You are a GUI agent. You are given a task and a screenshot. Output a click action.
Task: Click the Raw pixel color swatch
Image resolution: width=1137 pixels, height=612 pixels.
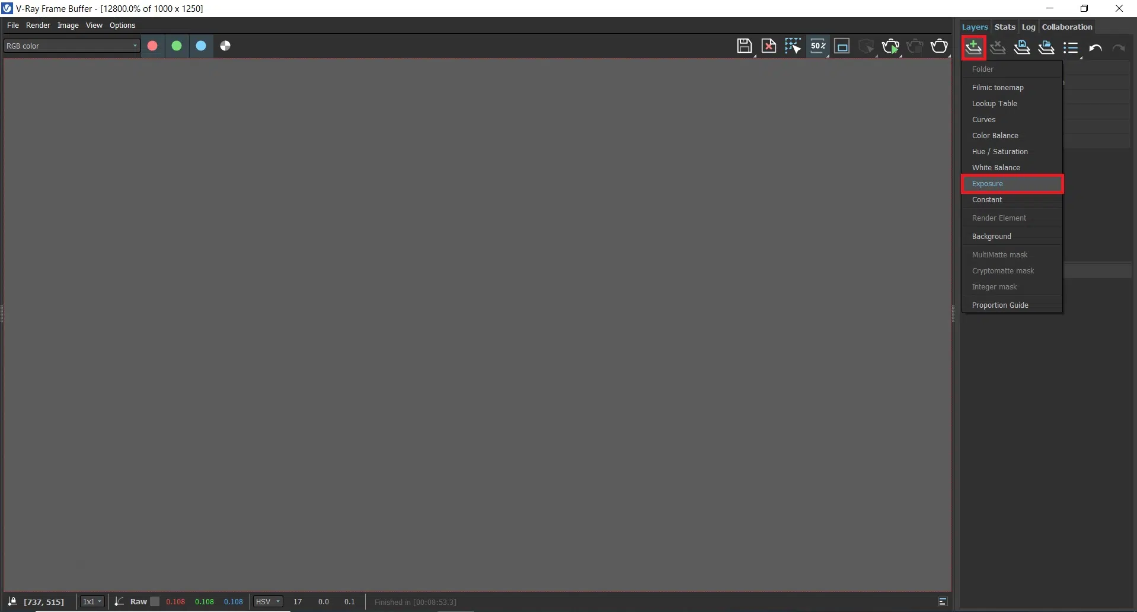(x=155, y=601)
